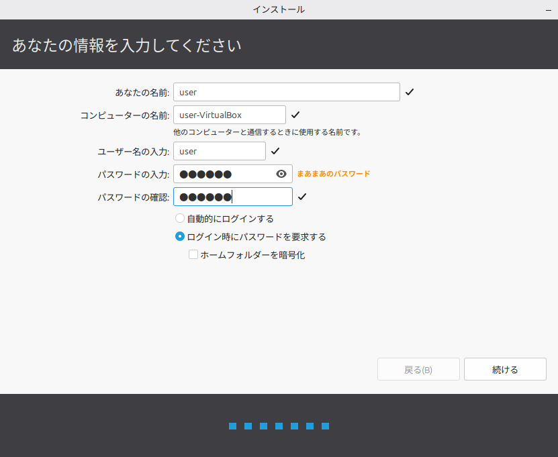Click the パスワードの確認 field
558x457 pixels.
point(232,197)
